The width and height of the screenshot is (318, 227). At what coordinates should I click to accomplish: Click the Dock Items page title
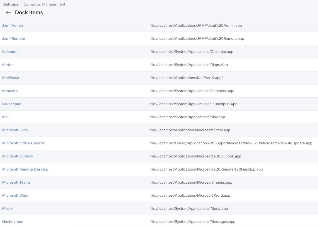pos(29,13)
